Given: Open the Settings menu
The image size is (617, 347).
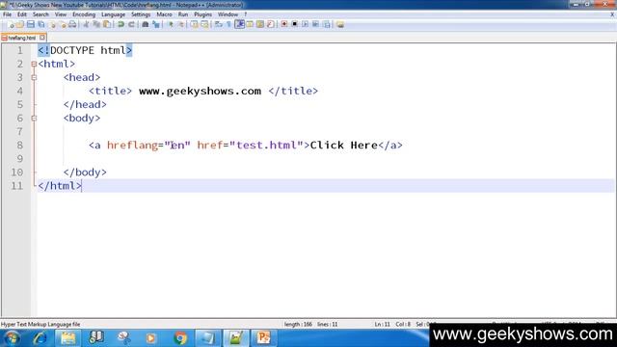Looking at the screenshot, I should [x=141, y=14].
